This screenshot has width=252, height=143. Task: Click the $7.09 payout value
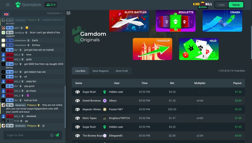click(238, 118)
